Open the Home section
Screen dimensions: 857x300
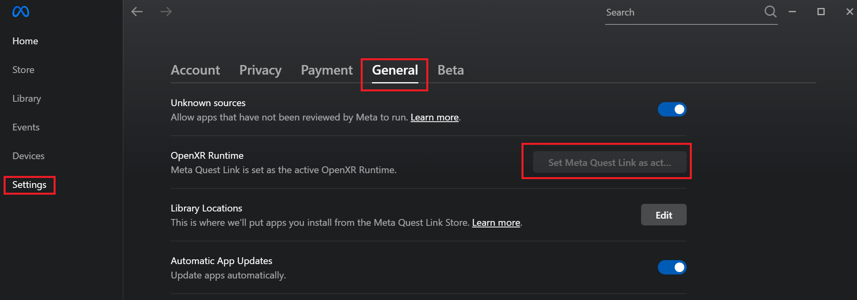pos(25,41)
